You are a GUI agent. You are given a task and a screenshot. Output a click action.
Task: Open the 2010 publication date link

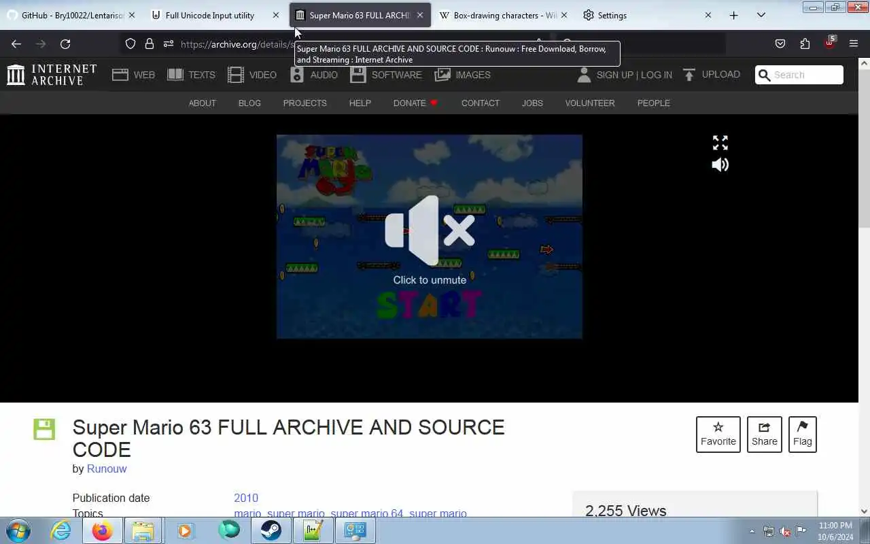point(246,498)
